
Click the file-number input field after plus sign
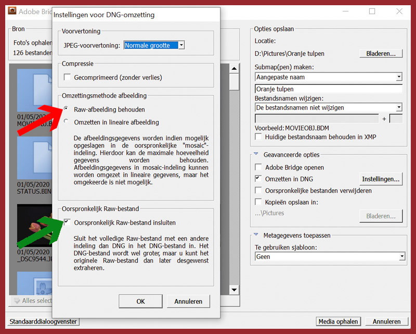(x=396, y=119)
